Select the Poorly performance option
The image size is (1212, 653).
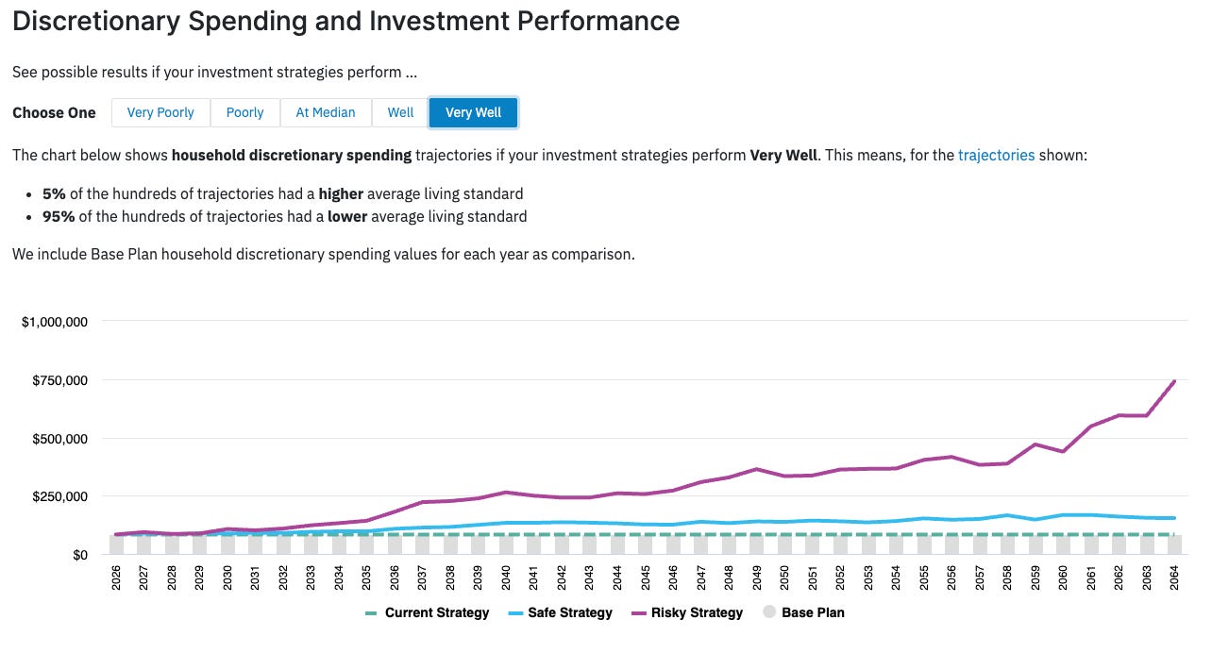(x=244, y=112)
